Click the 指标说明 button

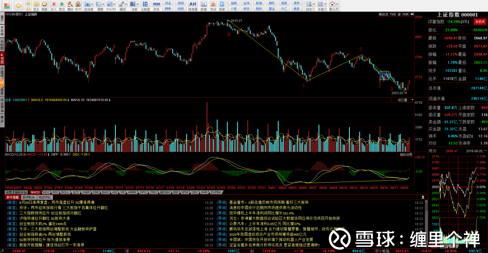pyautogui.click(x=406, y=155)
